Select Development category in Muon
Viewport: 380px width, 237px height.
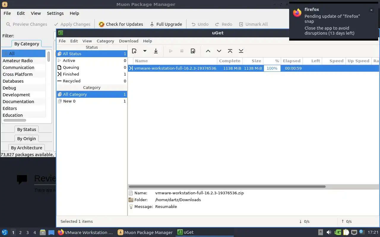(x=23, y=95)
